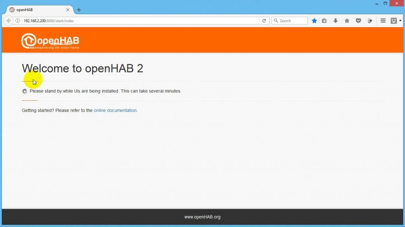Open a new tab with plus button
Viewport: 405px width, 227px height.
(x=79, y=10)
